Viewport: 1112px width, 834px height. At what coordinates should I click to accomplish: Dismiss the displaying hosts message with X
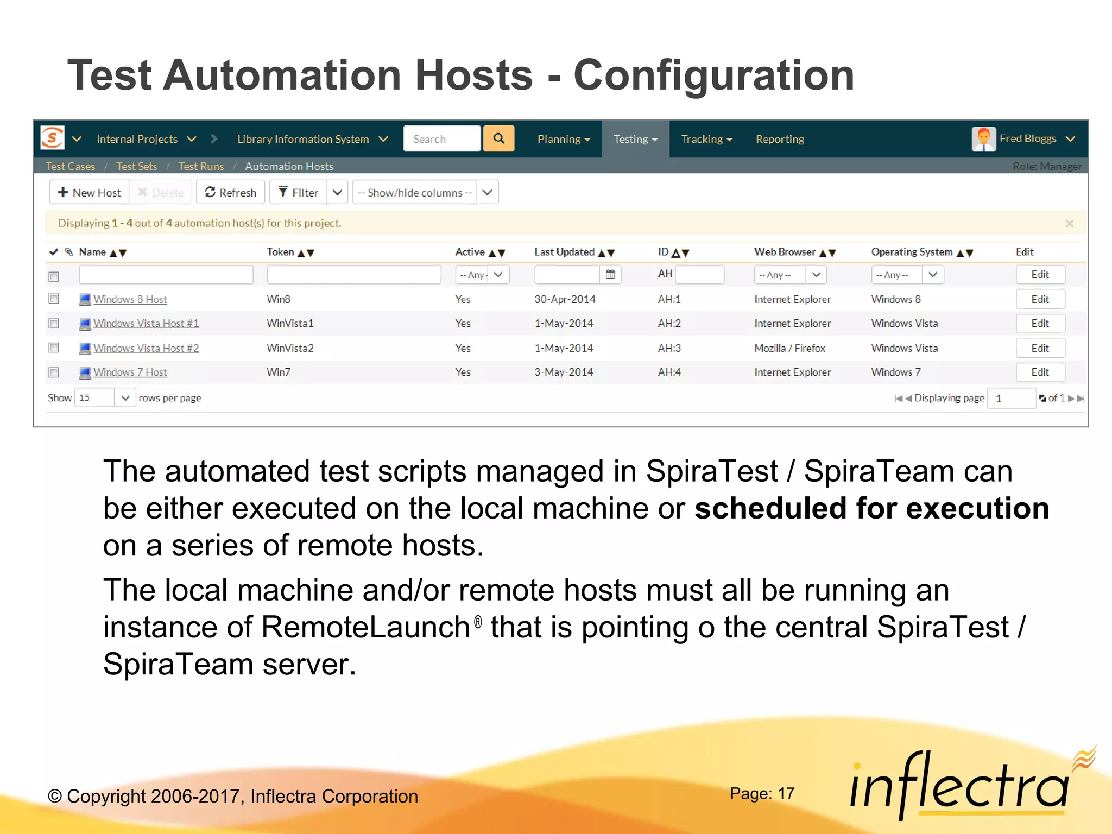(x=1070, y=223)
